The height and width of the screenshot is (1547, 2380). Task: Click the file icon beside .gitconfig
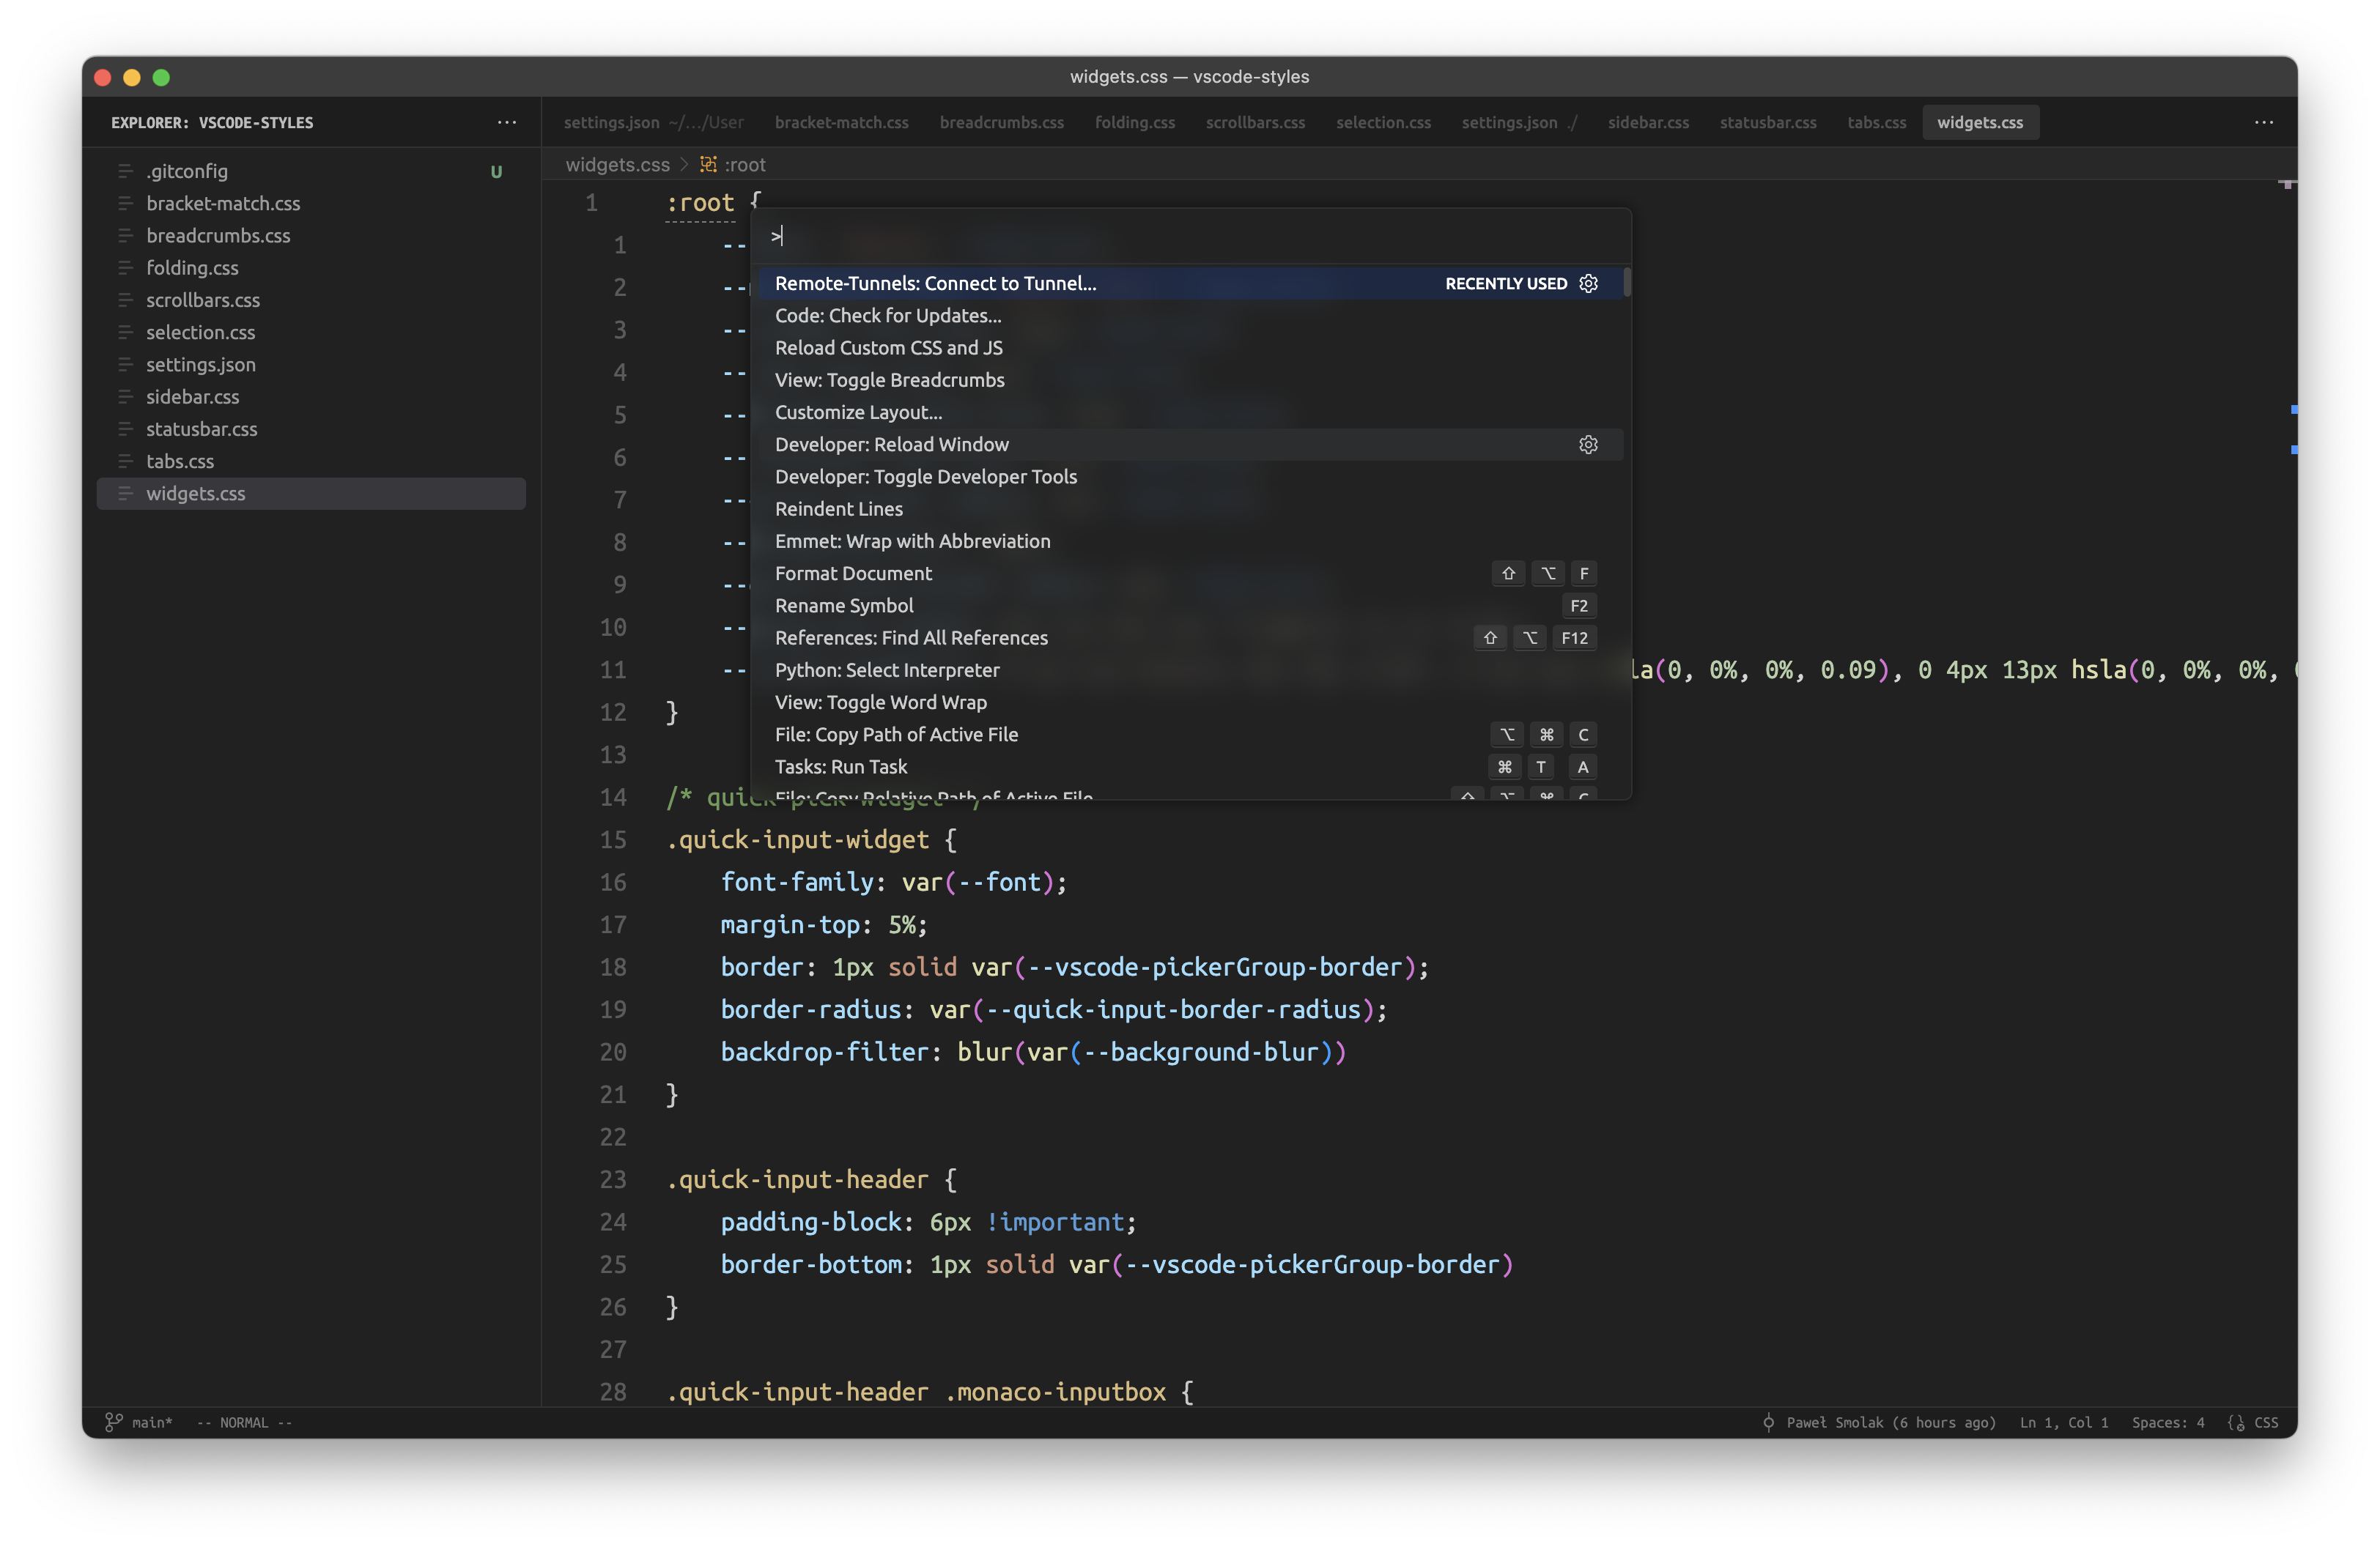point(125,171)
